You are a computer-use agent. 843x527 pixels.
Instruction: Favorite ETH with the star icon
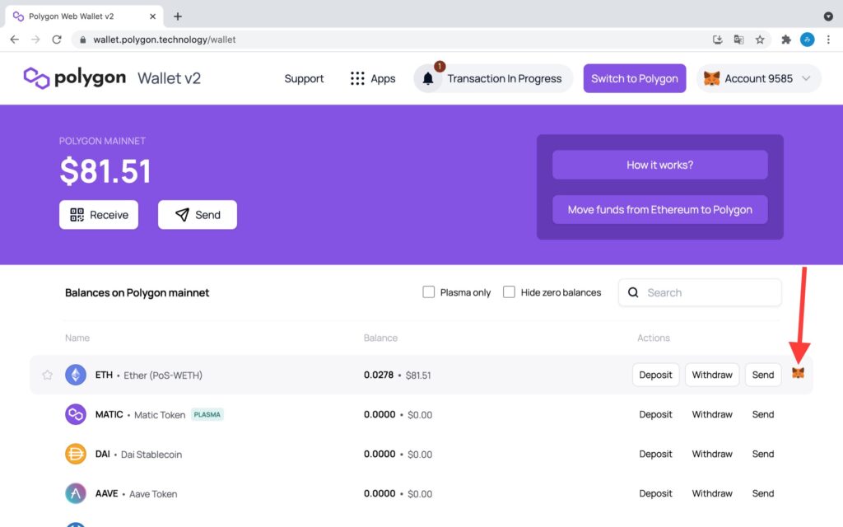pos(47,375)
